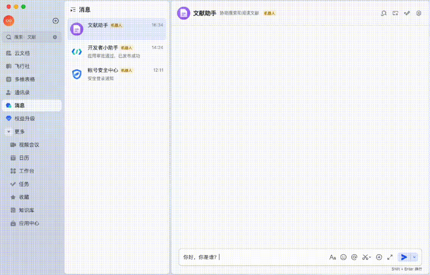
Task: Search within the 文献助手 chat
Action: (x=384, y=13)
